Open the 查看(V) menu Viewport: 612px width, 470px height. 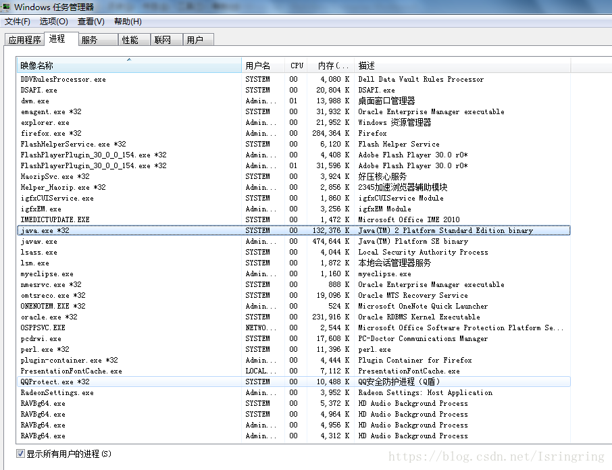click(x=91, y=22)
